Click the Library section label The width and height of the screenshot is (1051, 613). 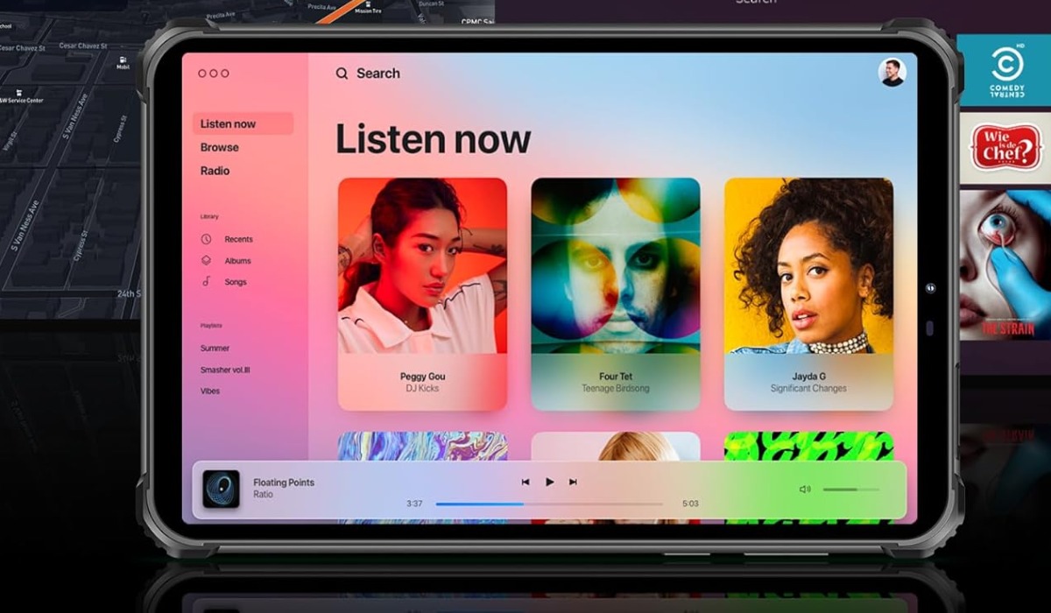pyautogui.click(x=209, y=216)
